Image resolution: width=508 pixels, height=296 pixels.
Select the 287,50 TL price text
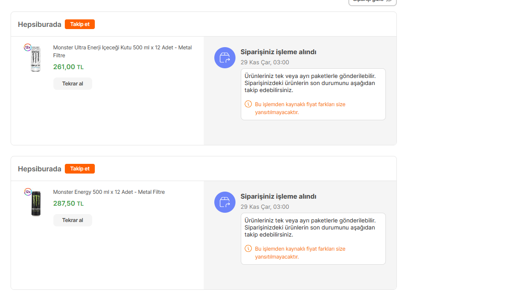(x=68, y=203)
